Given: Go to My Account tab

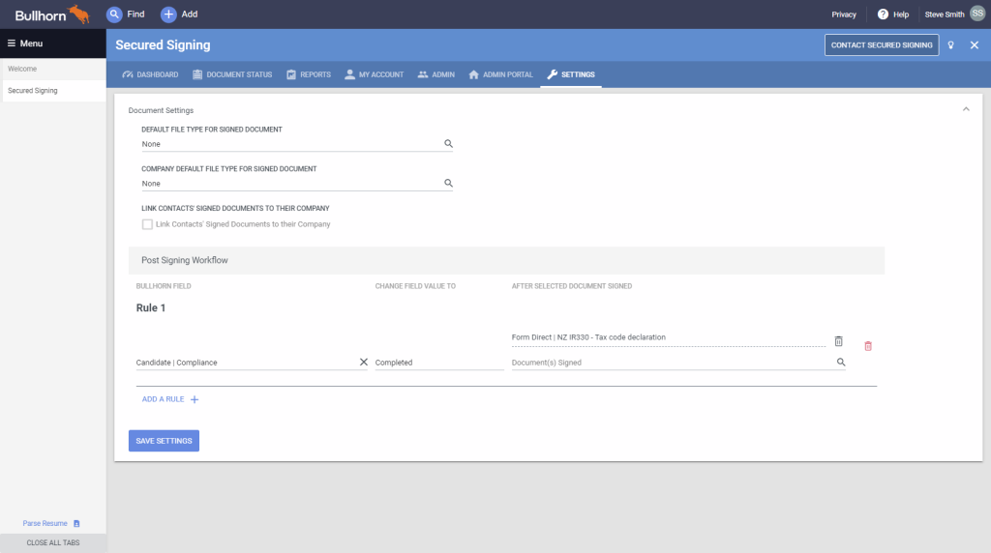Looking at the screenshot, I should tap(375, 74).
